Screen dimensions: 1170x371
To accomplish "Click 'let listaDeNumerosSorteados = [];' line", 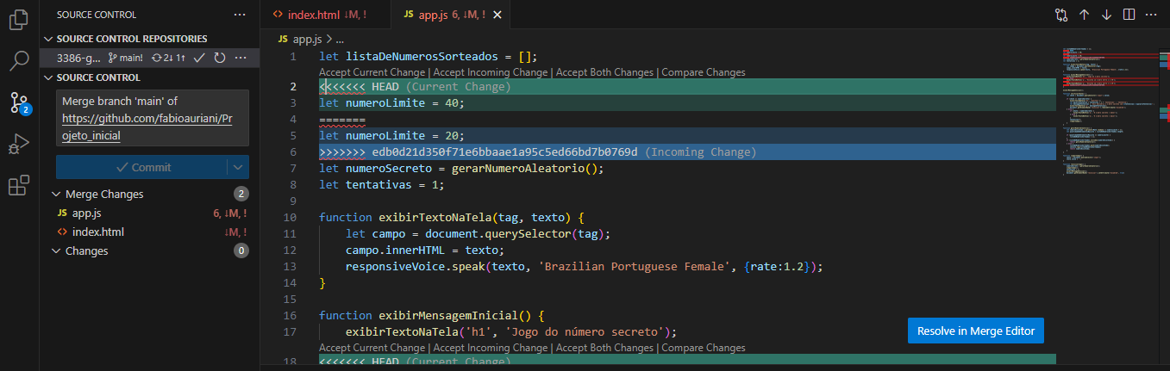I will pyautogui.click(x=429, y=57).
